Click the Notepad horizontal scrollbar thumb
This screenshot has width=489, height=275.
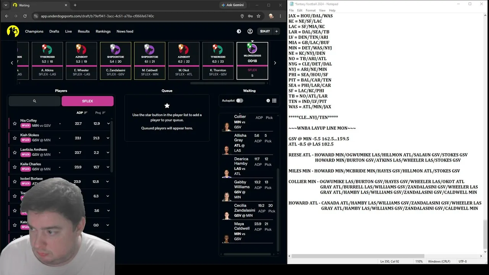pos(358,256)
